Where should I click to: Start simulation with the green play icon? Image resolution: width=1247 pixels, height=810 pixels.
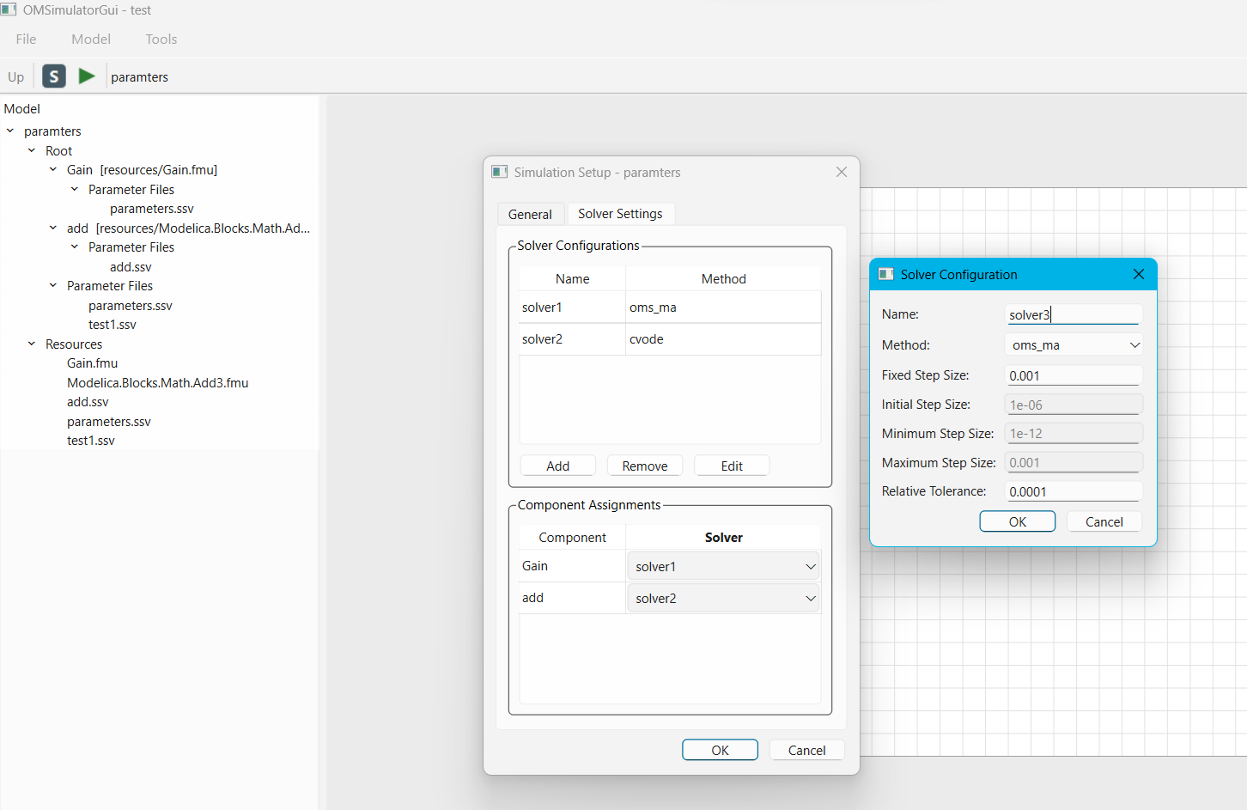(x=87, y=76)
